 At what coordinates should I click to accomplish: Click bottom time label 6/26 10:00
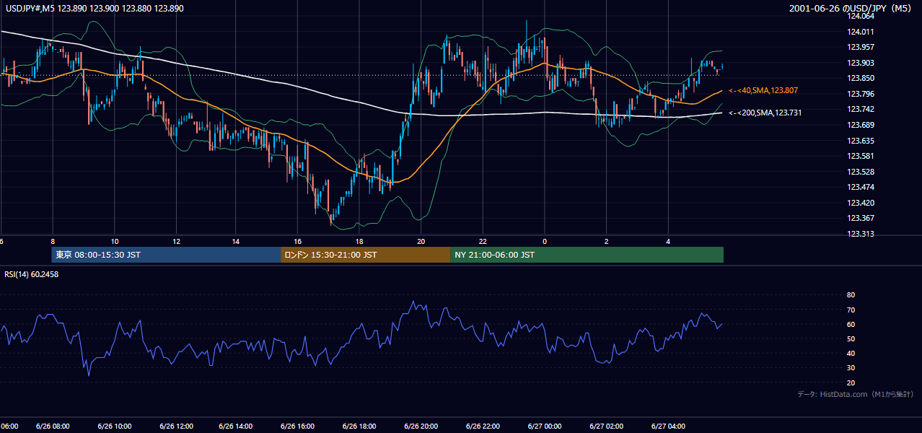(x=115, y=426)
